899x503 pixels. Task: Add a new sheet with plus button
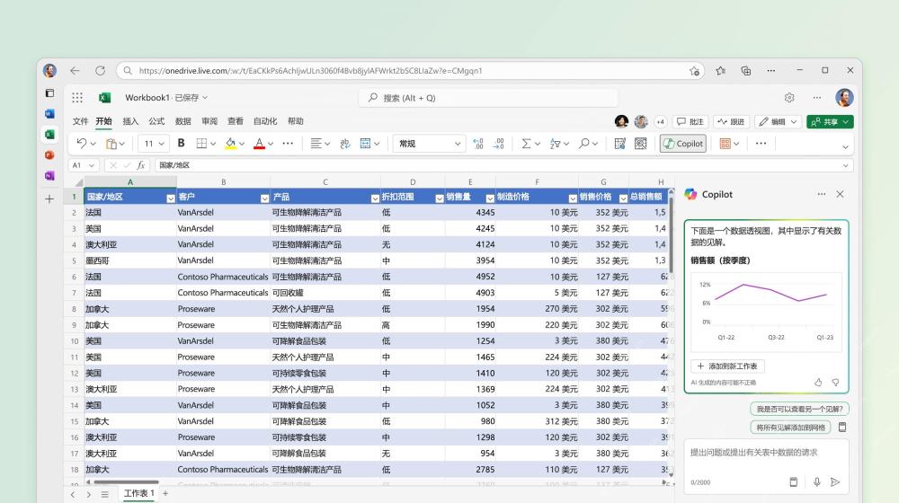point(165,493)
